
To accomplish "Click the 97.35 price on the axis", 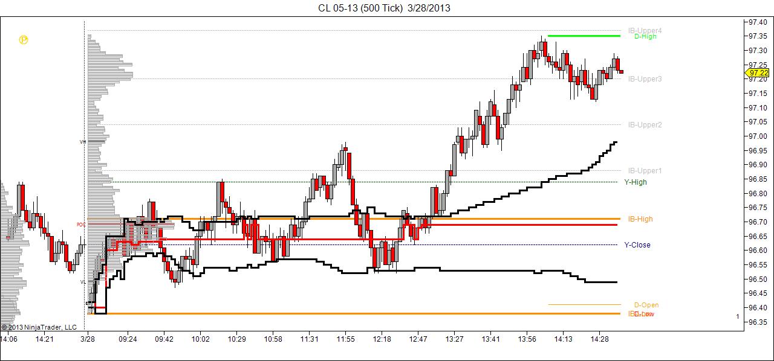I will (x=757, y=36).
